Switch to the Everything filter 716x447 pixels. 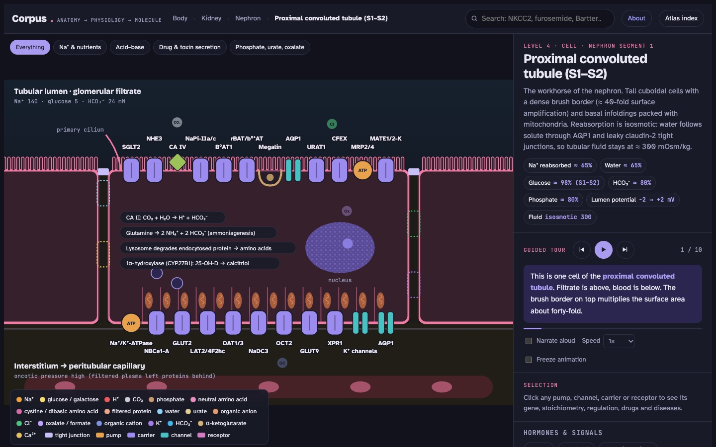(x=30, y=47)
